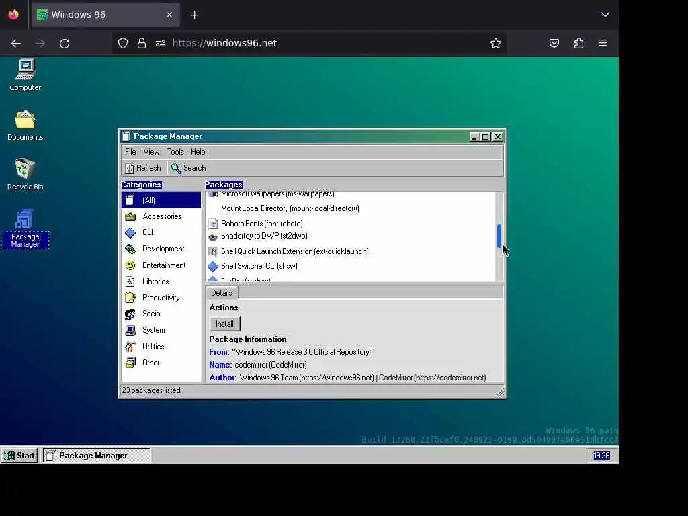This screenshot has height=516, width=688.
Task: Switch to the Details tab
Action: pyautogui.click(x=222, y=293)
